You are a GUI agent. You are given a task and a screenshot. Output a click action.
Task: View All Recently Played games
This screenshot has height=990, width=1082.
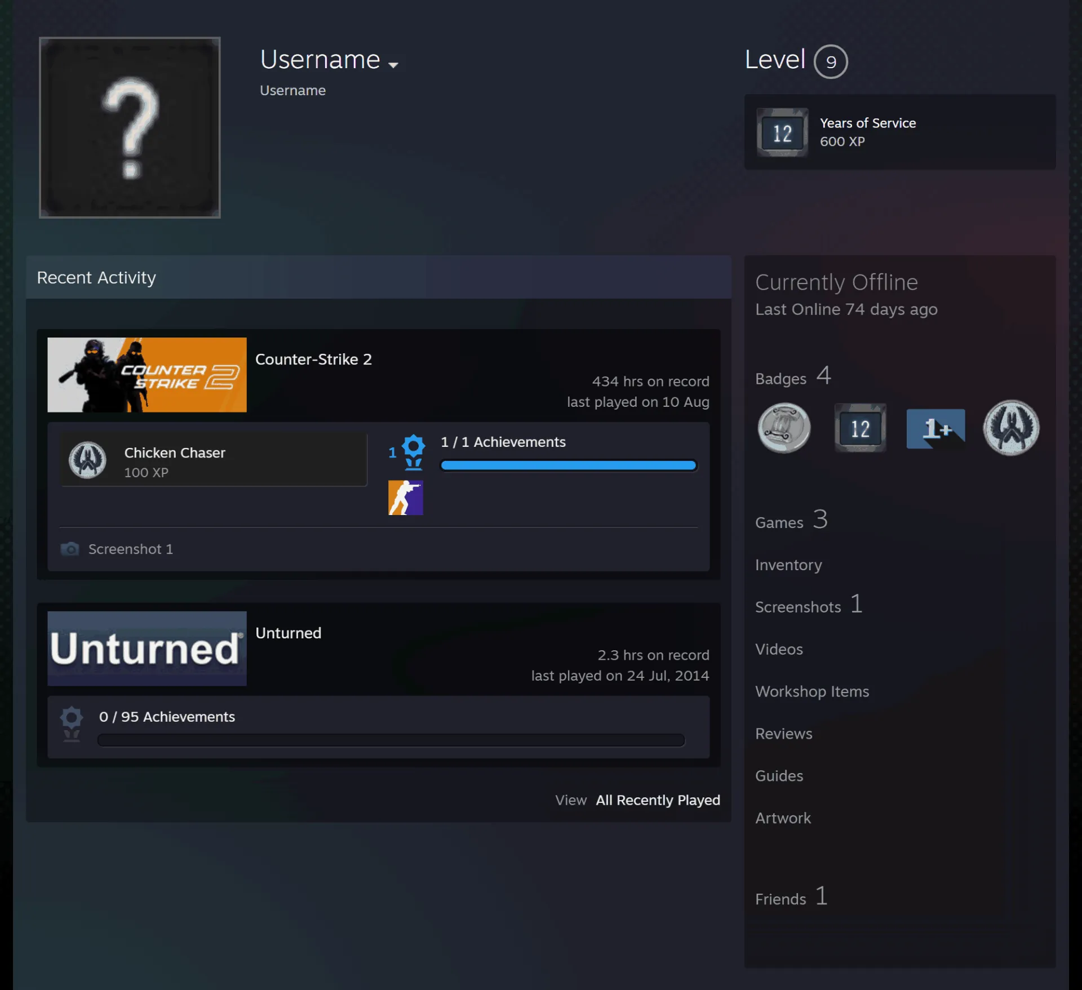658,800
